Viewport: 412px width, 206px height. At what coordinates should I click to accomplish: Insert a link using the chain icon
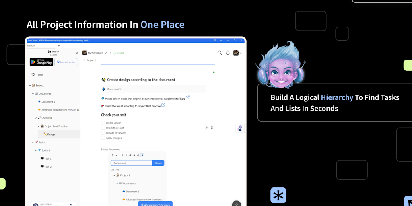coord(130,155)
